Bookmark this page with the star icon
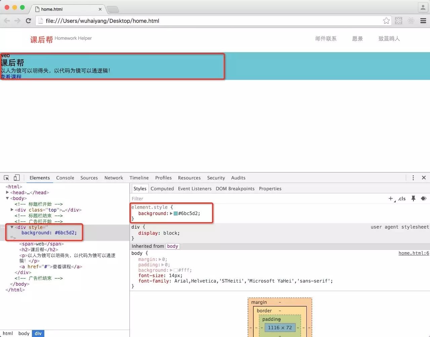Viewport: 430px width, 337px height. (386, 21)
